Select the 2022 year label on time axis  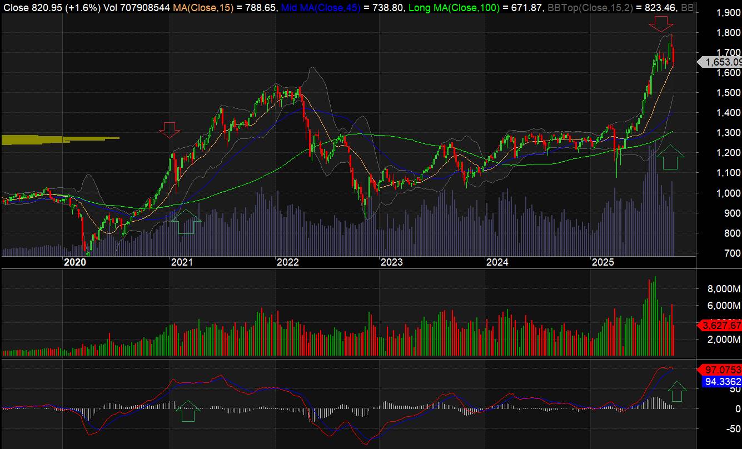click(288, 262)
